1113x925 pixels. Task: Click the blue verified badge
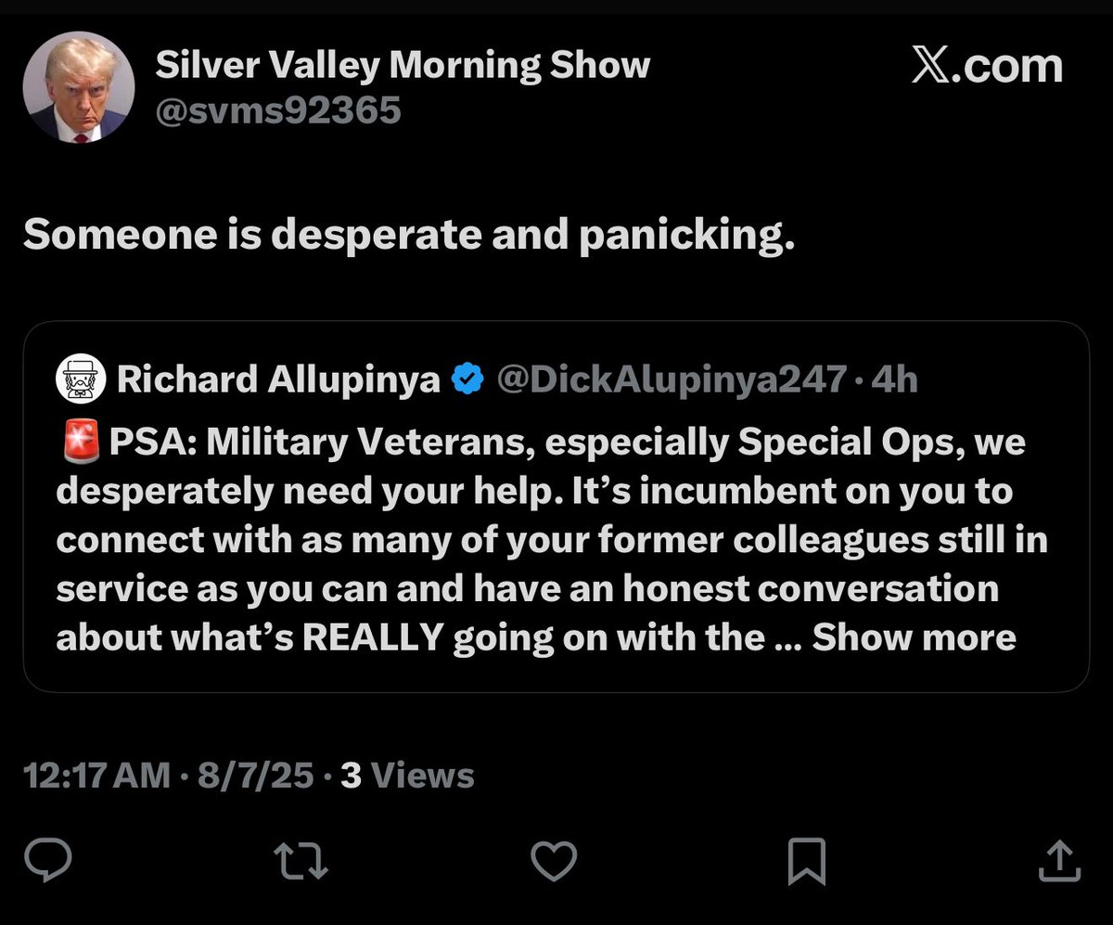466,379
